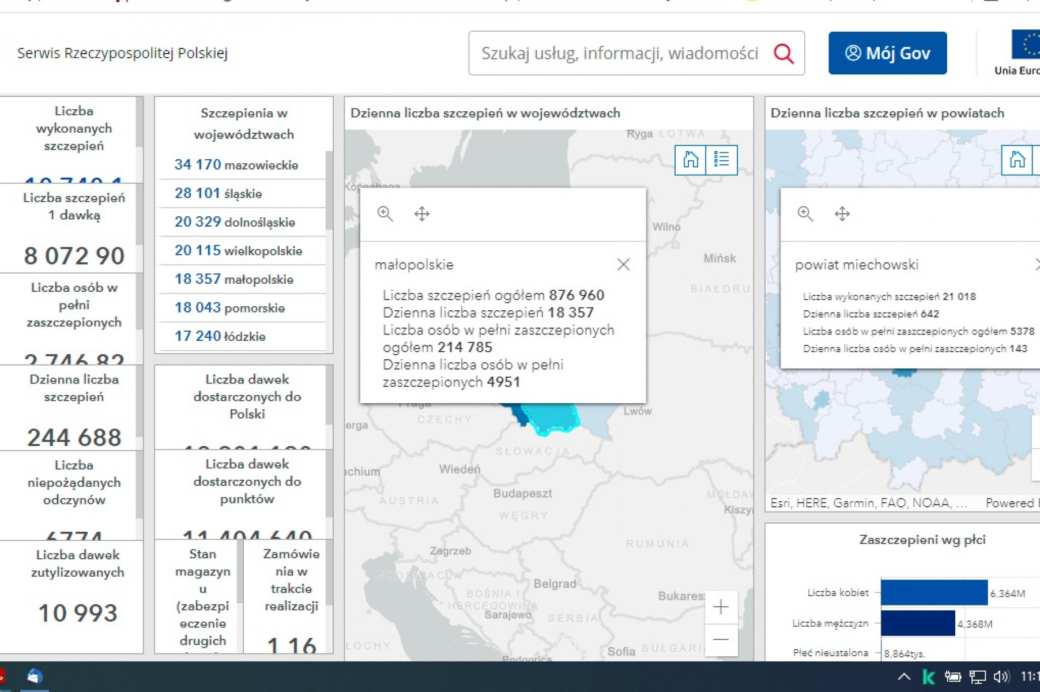The width and height of the screenshot is (1040, 692).
Task: Click the voivodeship list vertical scrollbar
Action: (x=329, y=190)
